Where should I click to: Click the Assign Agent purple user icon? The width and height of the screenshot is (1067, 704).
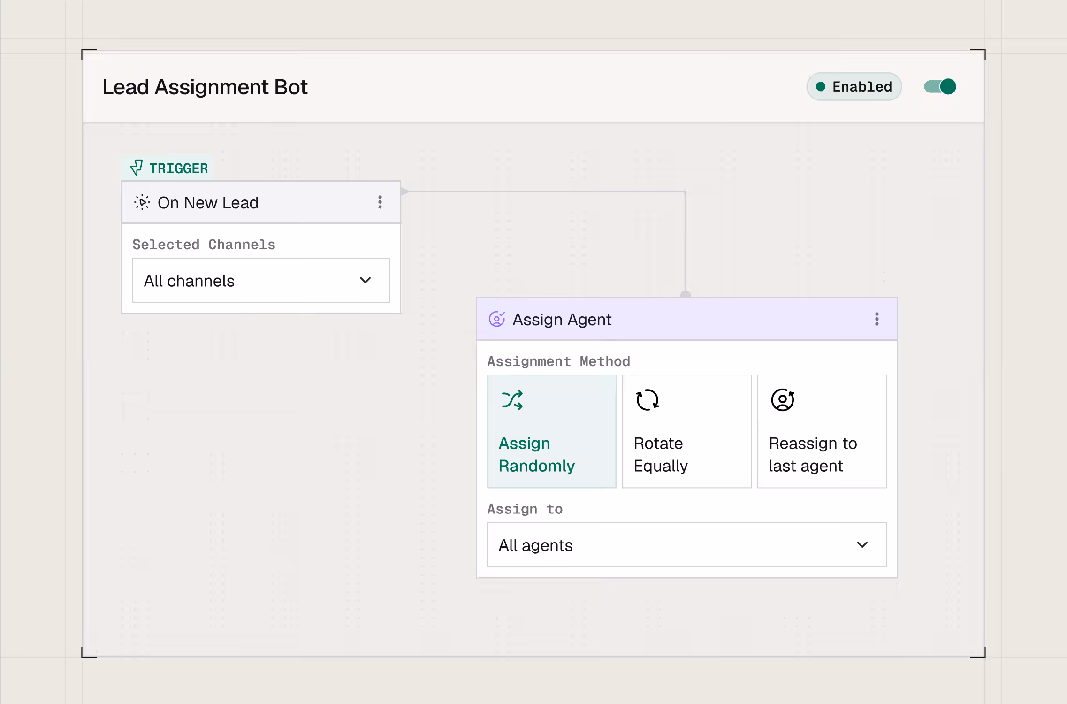tap(497, 319)
